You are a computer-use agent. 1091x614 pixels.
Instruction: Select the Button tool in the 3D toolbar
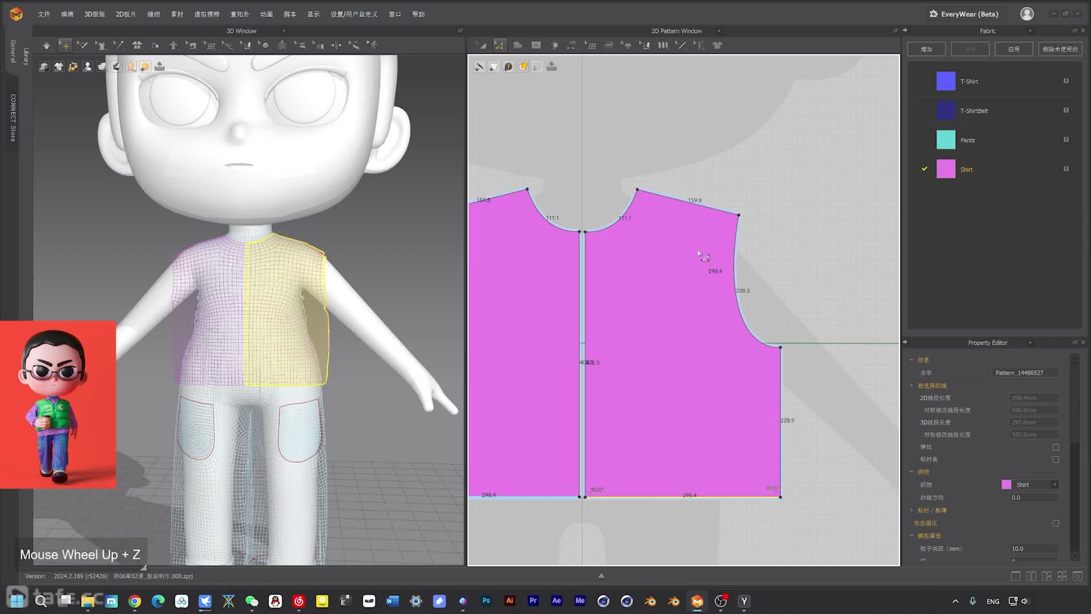(x=264, y=45)
